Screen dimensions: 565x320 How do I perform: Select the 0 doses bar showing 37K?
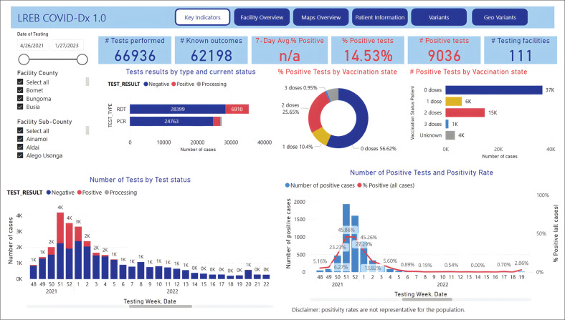pos(493,89)
